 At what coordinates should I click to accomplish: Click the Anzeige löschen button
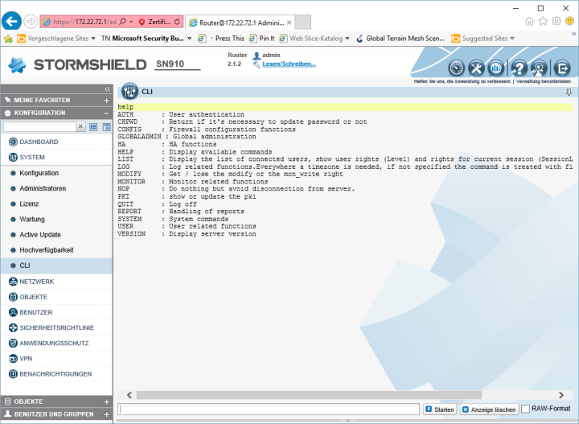coord(489,410)
